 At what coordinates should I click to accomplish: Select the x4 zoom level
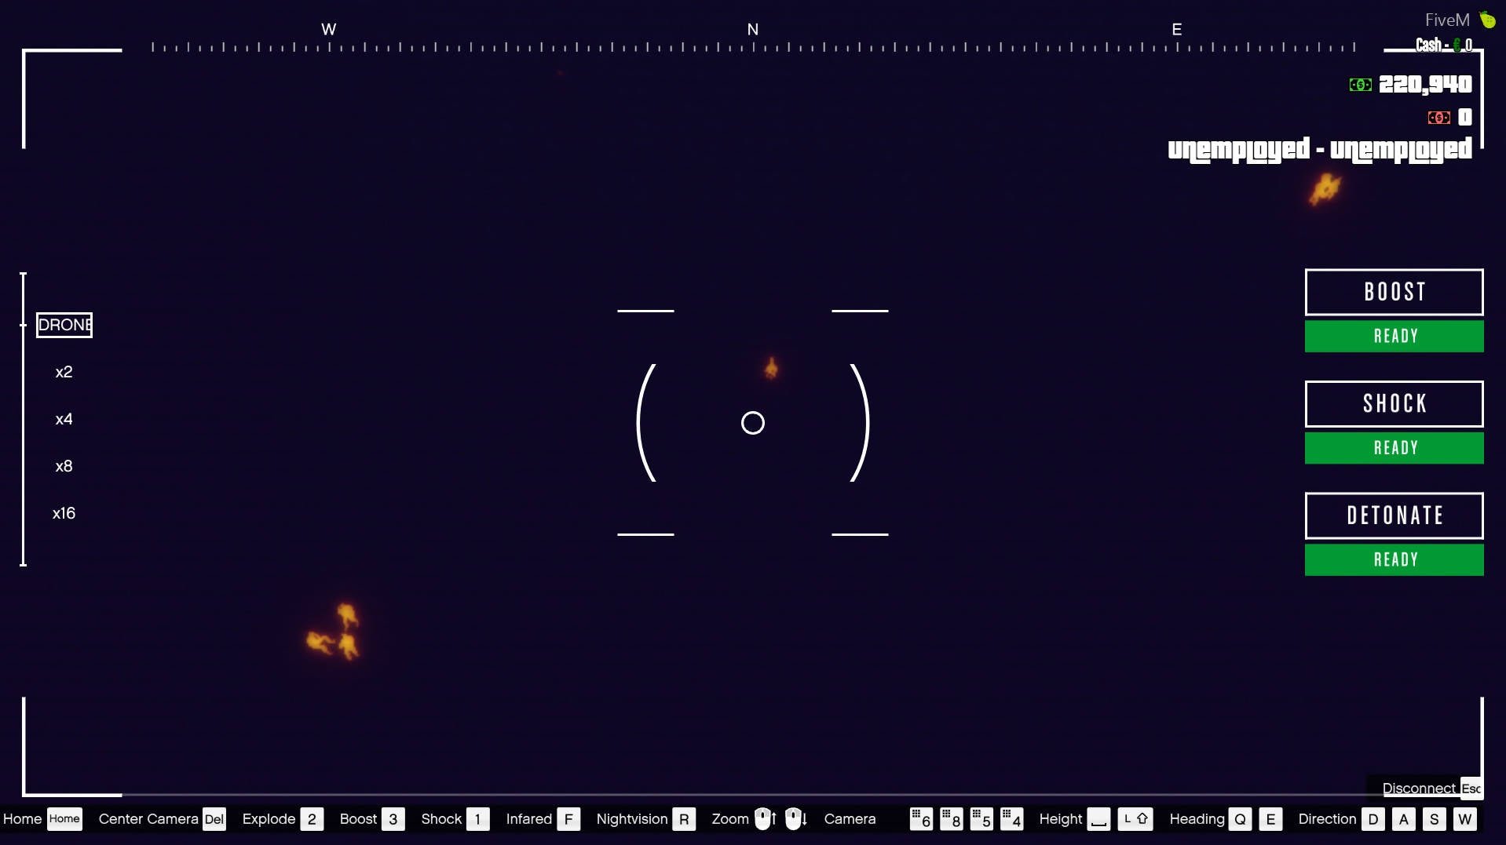tap(64, 419)
